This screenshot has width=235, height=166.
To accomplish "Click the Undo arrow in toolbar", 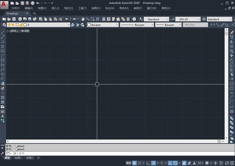I will [x=67, y=19].
